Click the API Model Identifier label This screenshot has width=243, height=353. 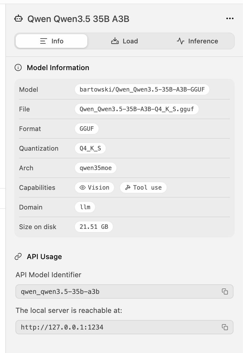coord(48,275)
